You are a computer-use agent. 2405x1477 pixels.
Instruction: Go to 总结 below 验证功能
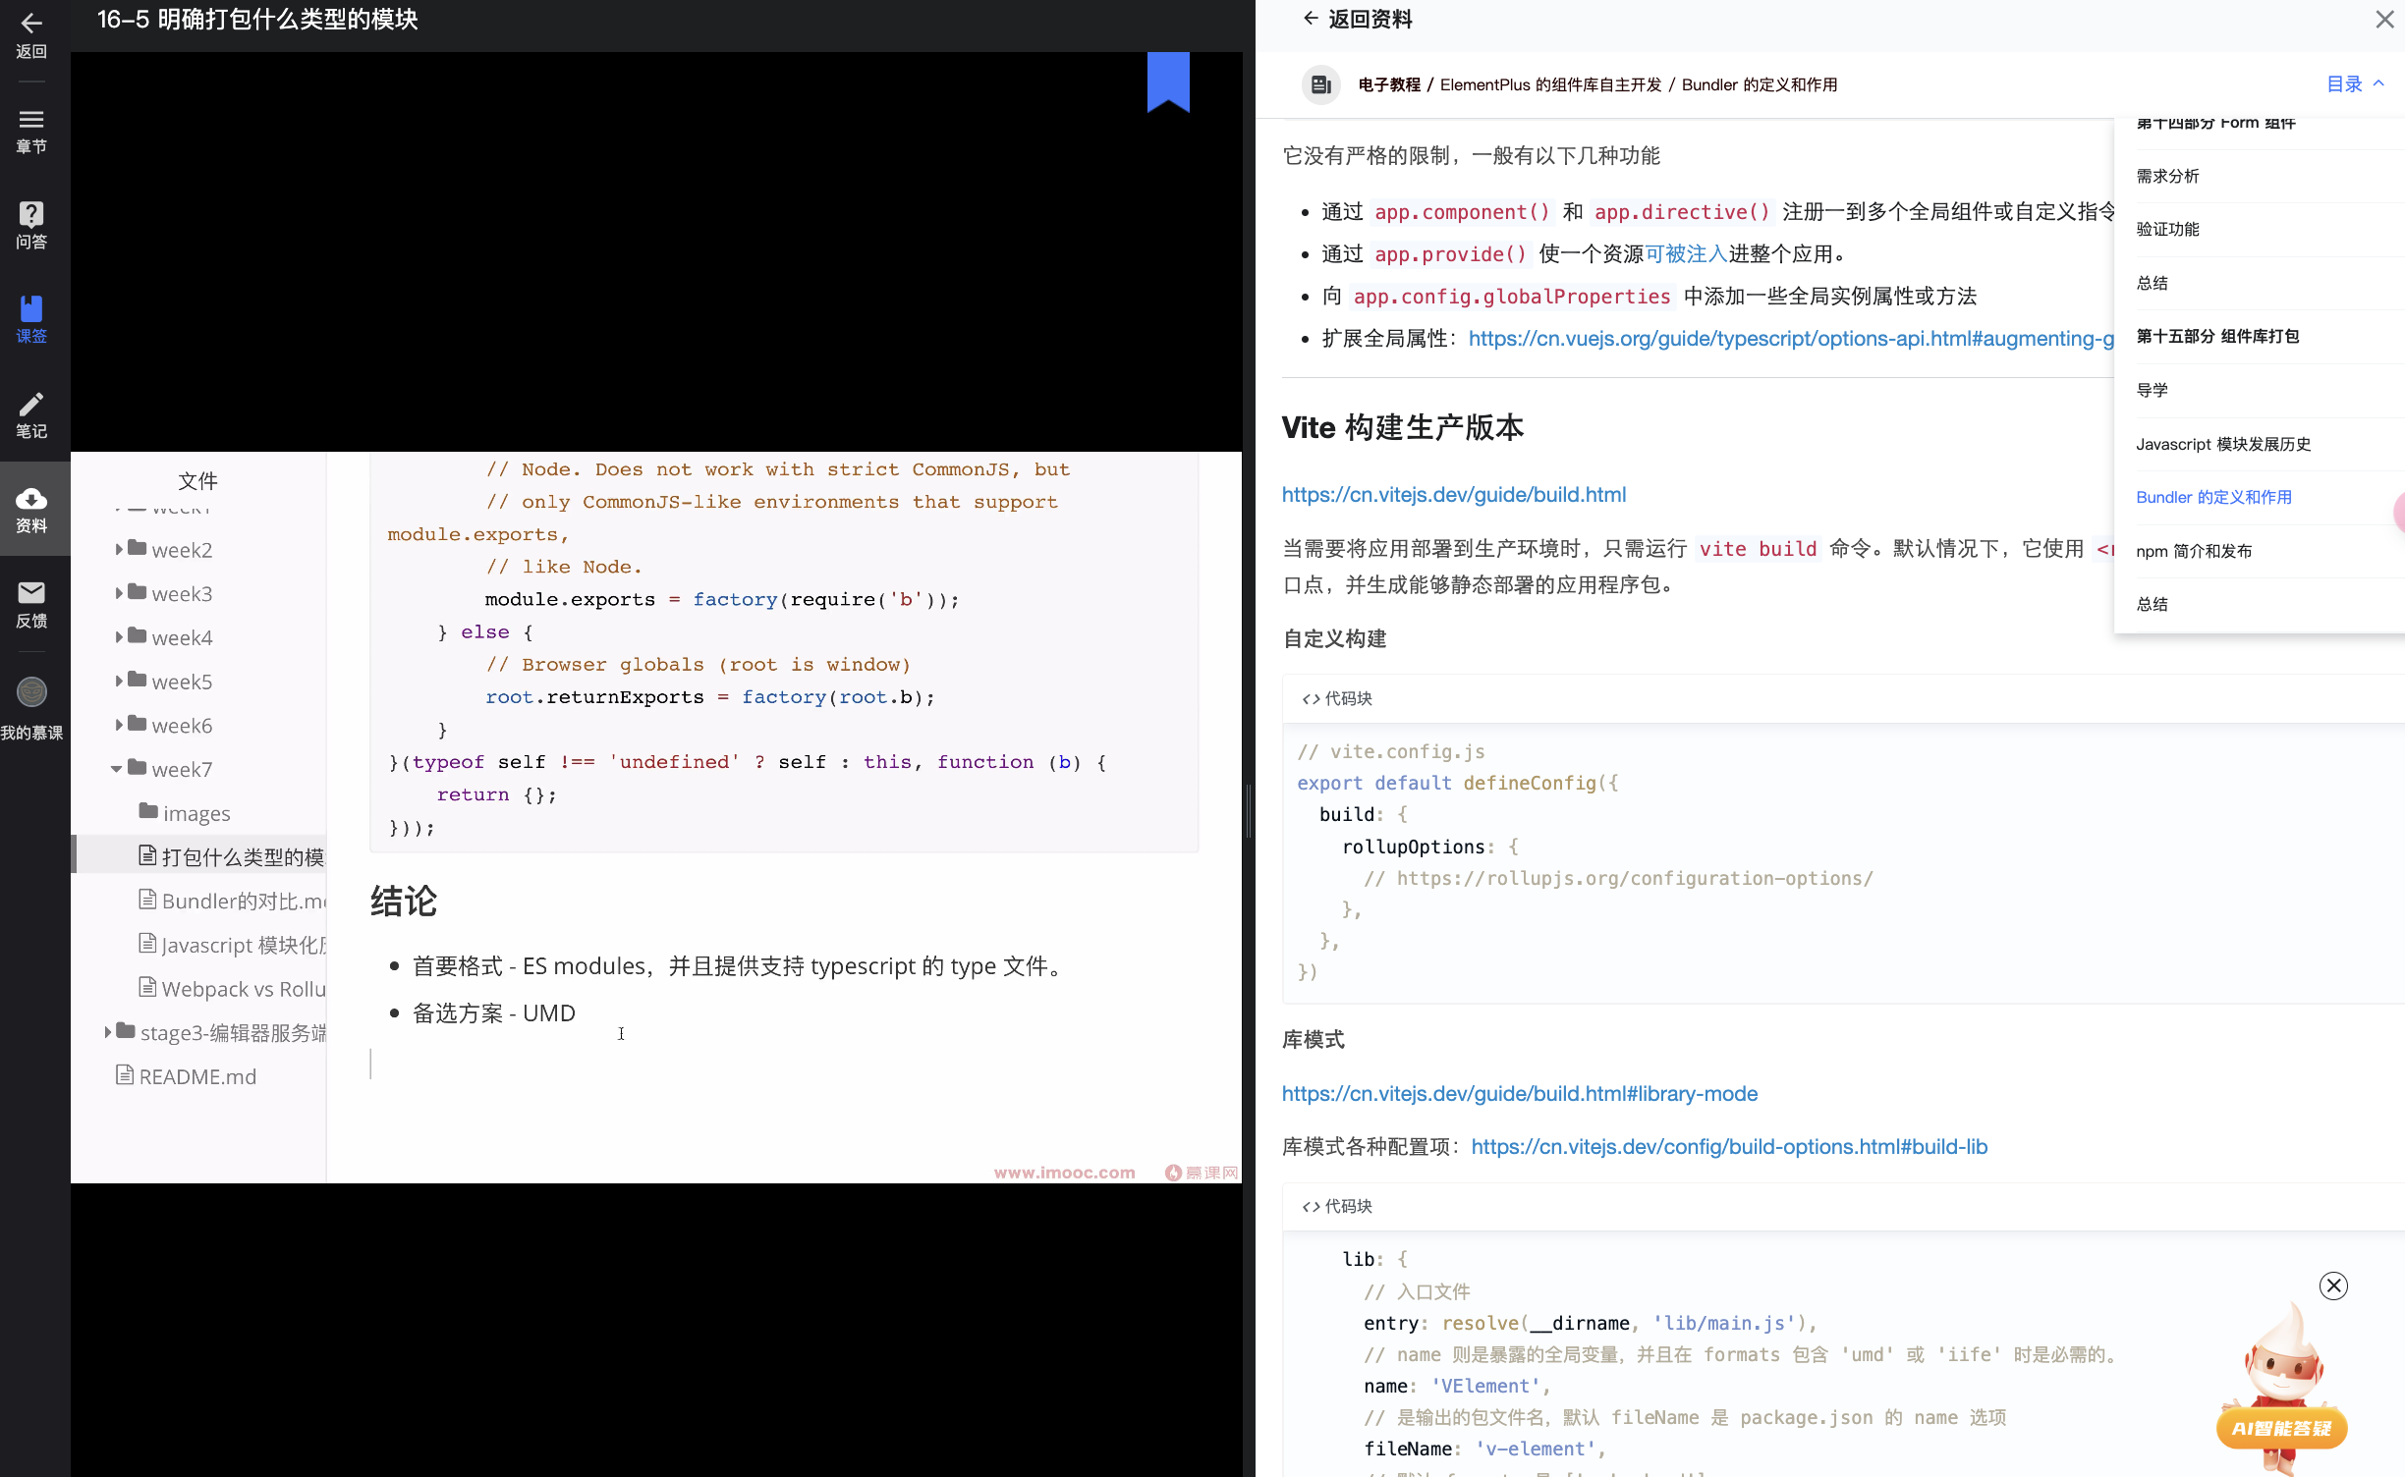[x=2152, y=283]
